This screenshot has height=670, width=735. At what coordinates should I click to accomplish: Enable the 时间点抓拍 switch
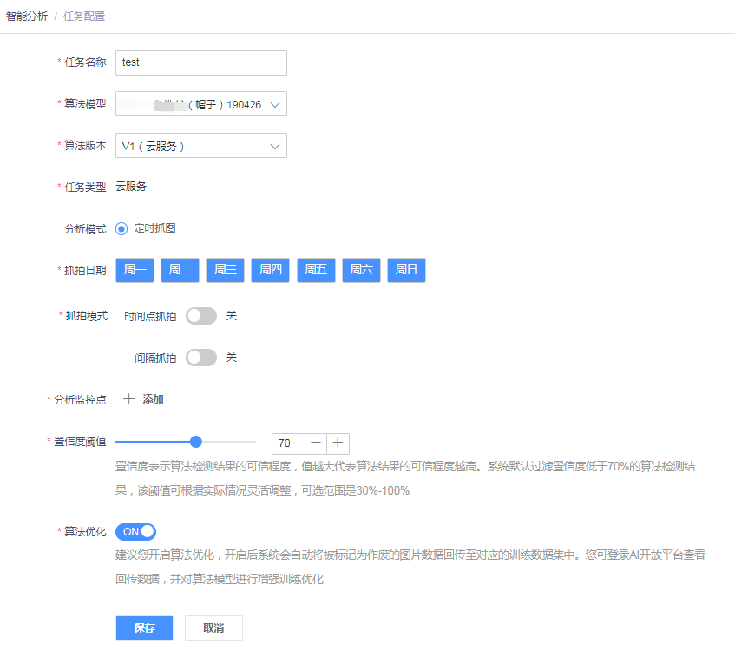click(201, 315)
